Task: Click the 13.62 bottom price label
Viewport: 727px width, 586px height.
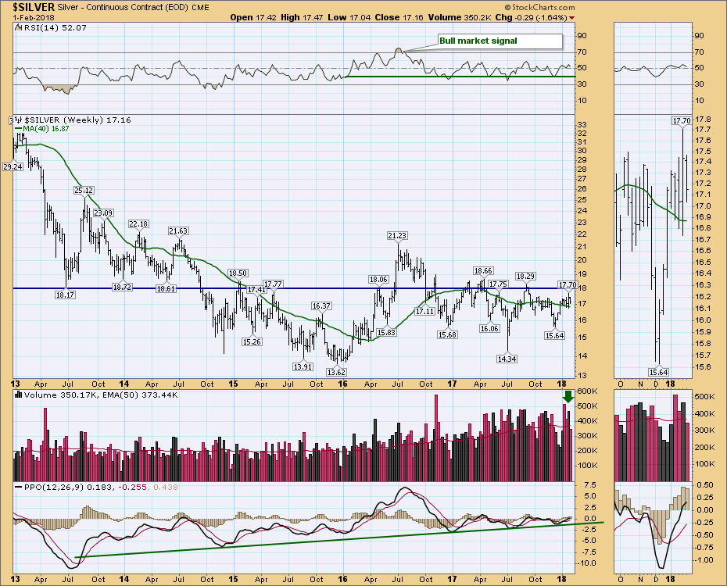Action: [x=336, y=372]
